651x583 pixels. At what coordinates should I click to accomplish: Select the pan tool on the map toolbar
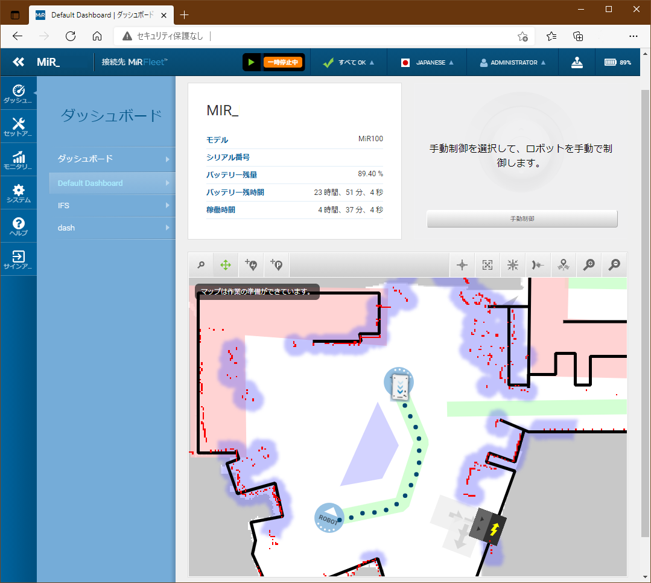click(226, 264)
